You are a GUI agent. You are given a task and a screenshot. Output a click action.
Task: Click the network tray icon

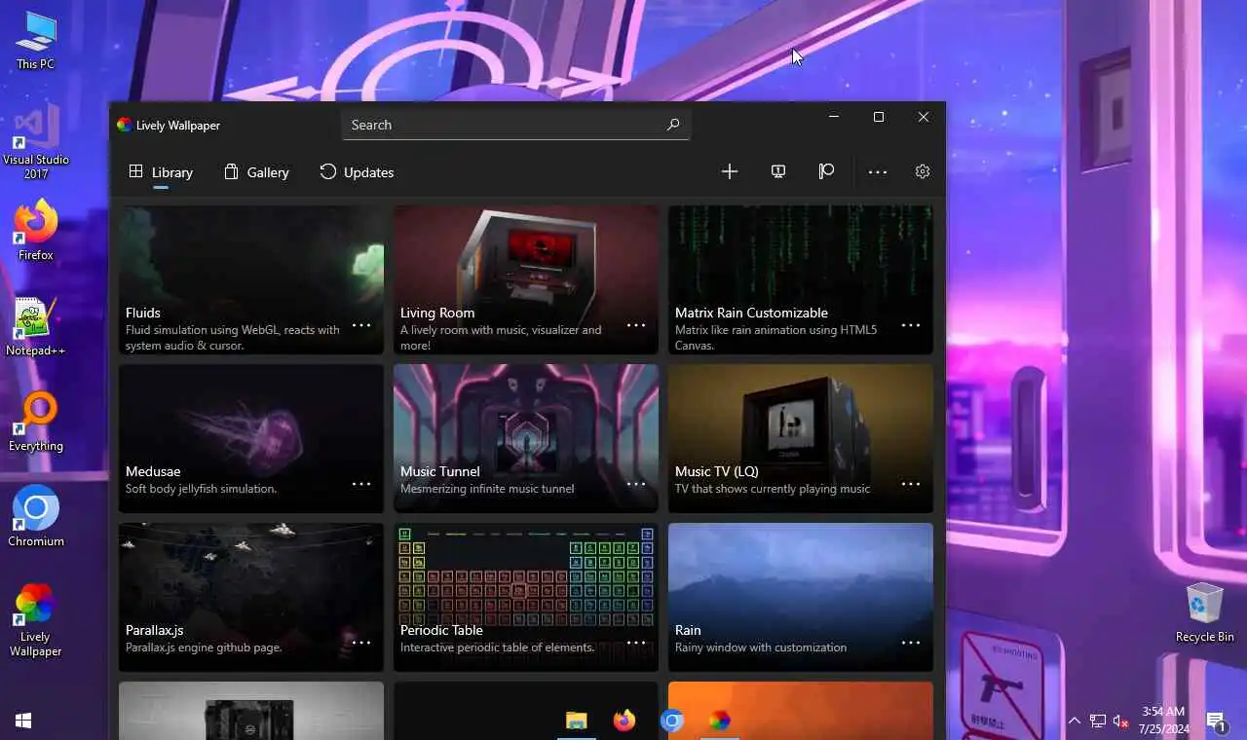(x=1098, y=721)
